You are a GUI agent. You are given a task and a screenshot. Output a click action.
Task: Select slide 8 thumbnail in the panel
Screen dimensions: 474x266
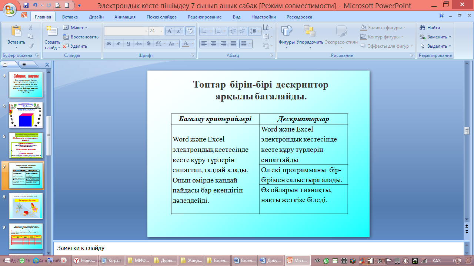click(26, 206)
